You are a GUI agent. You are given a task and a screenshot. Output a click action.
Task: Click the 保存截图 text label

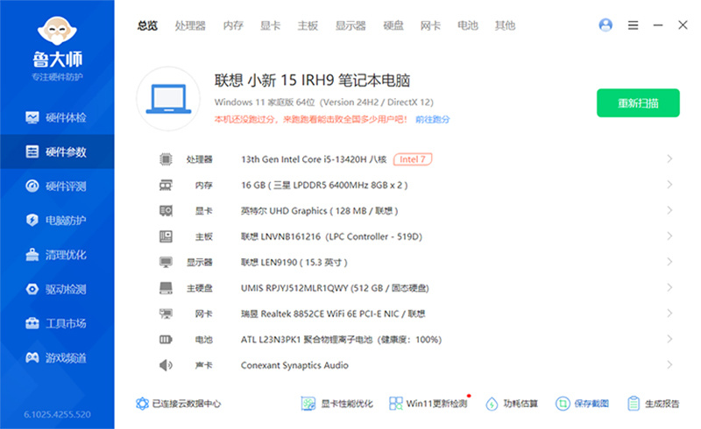[591, 404]
